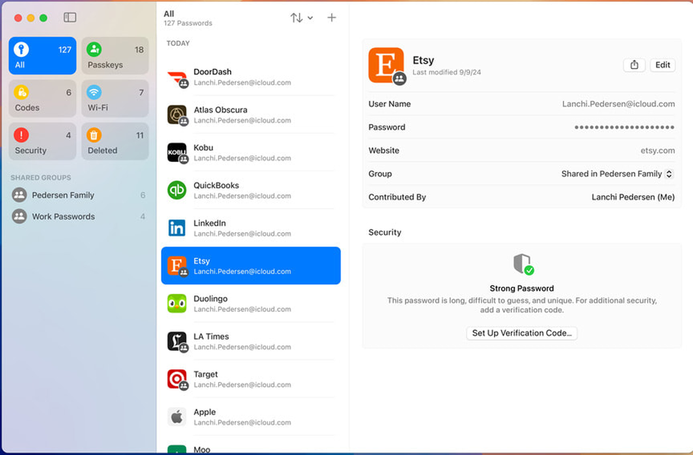Select the LinkedIn entry

tap(251, 228)
